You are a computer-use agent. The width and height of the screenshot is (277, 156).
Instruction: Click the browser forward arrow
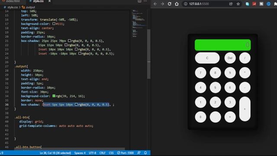(x=162, y=4)
